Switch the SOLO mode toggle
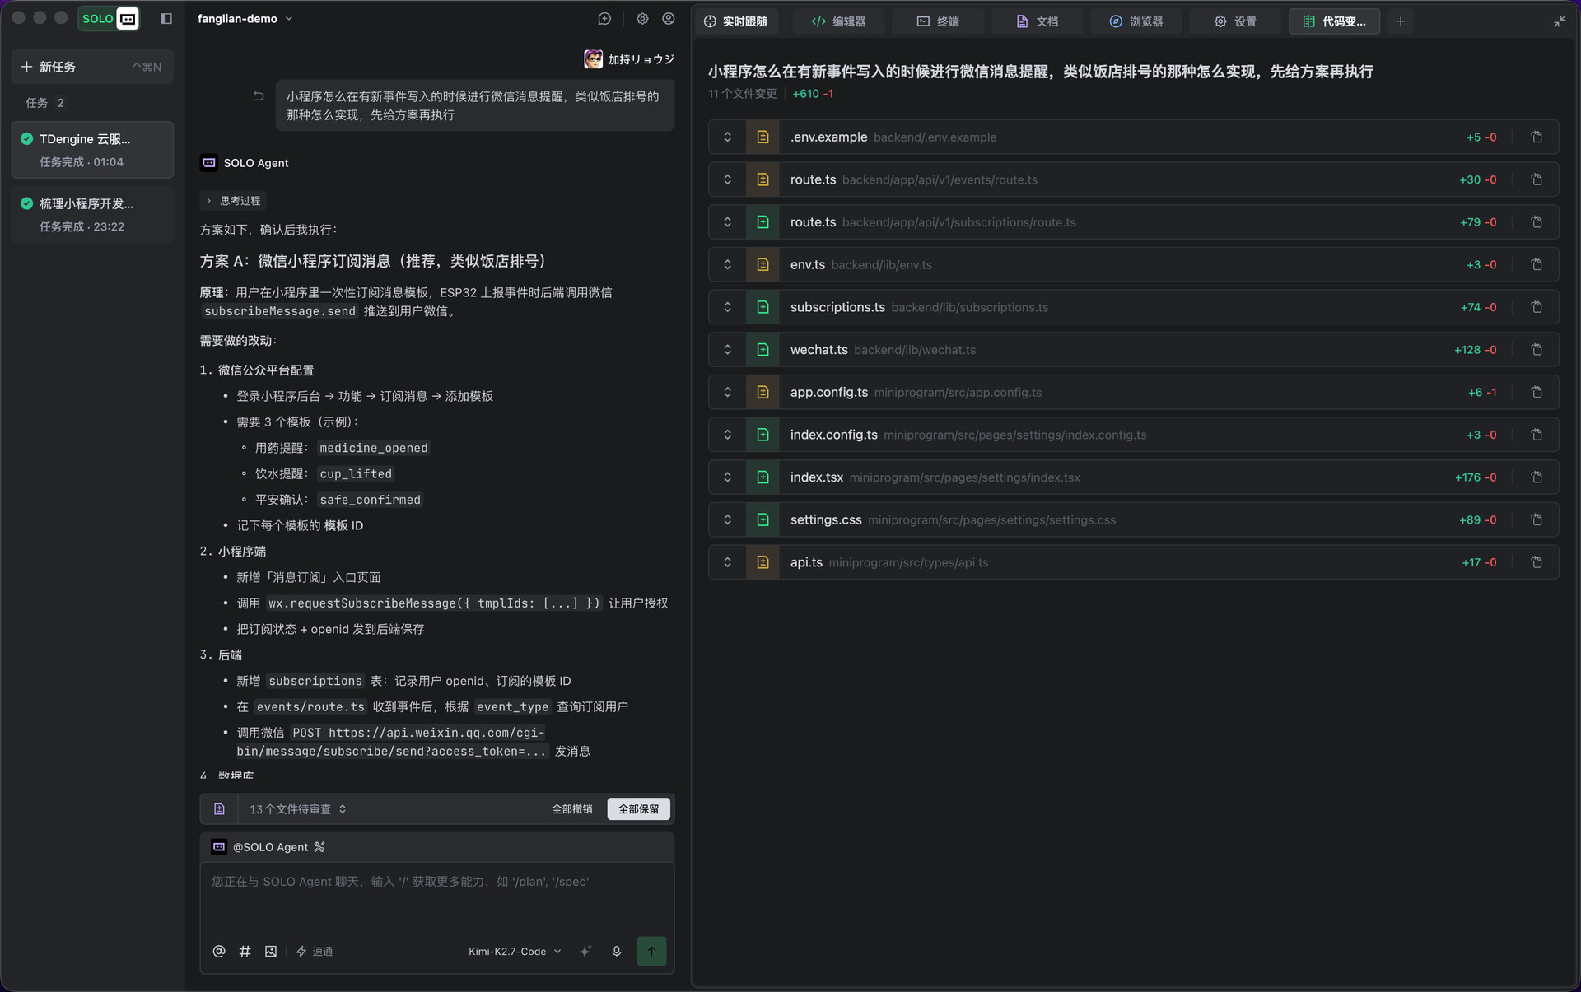The image size is (1581, 992). (x=109, y=19)
